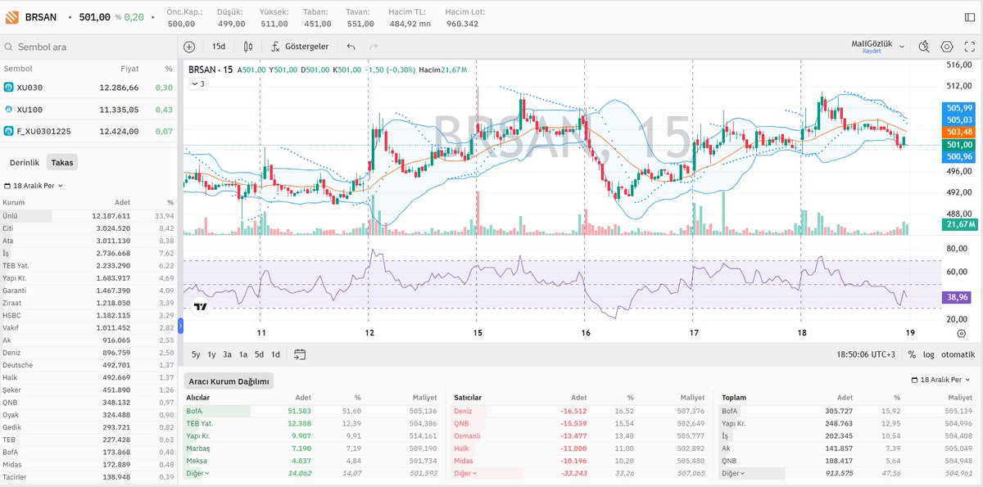
Task: Focus the Sembol ara search field
Action: coord(90,47)
